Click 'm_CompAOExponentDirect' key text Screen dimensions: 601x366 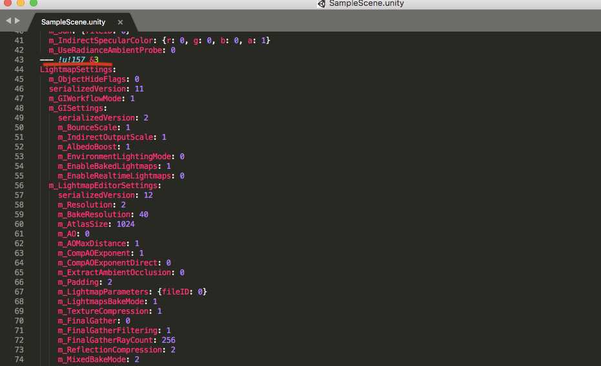[108, 263]
